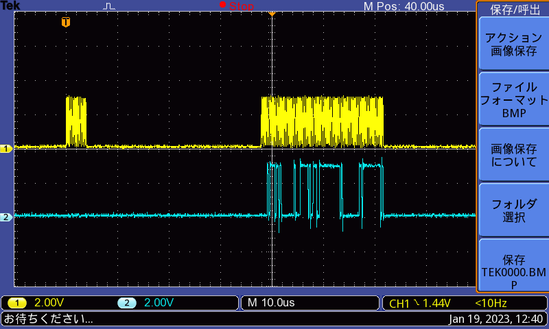This screenshot has width=549, height=329.
Task: Click the falling-edge trigger slope icon
Action: [417, 302]
